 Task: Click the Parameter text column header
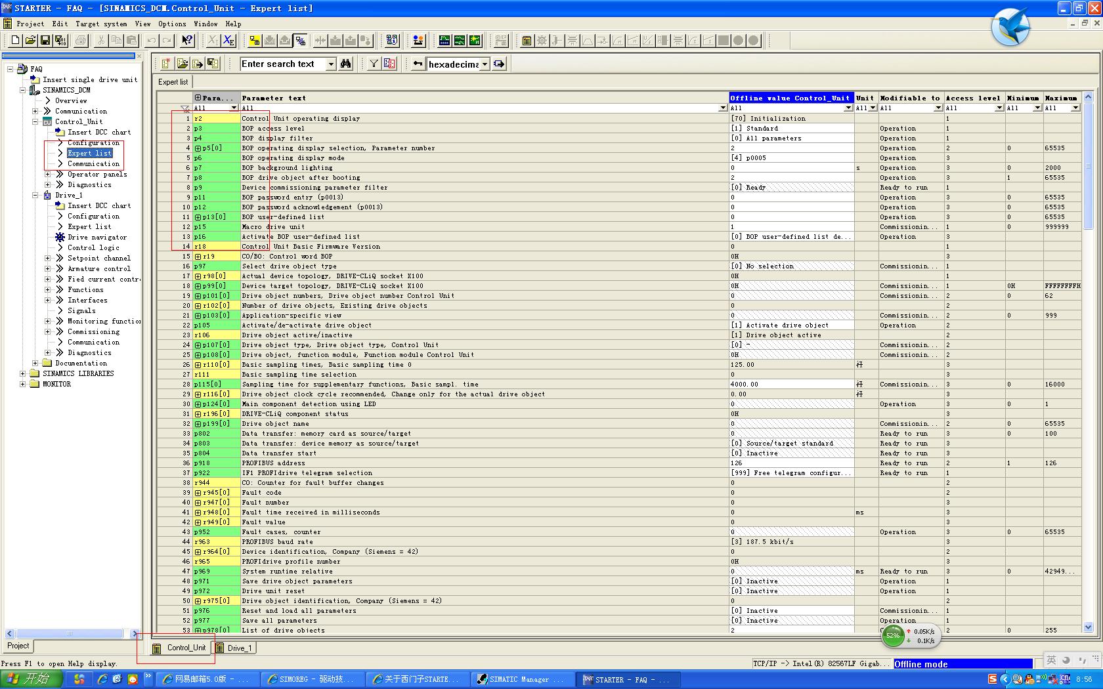[485, 98]
